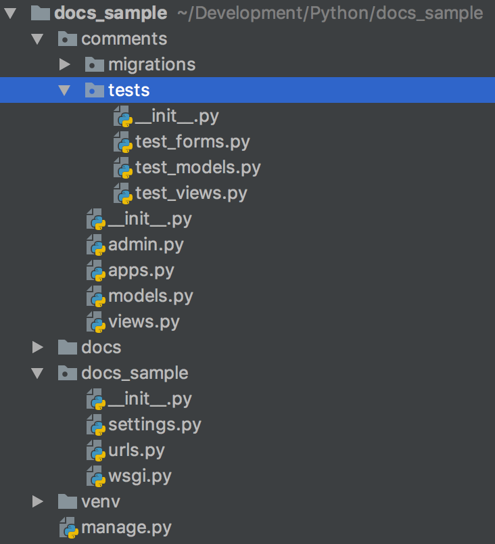Select test_views.py file
The width and height of the screenshot is (495, 544).
(191, 194)
